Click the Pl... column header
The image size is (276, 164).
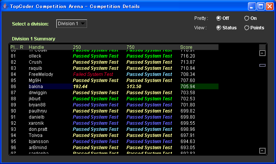(x=14, y=47)
